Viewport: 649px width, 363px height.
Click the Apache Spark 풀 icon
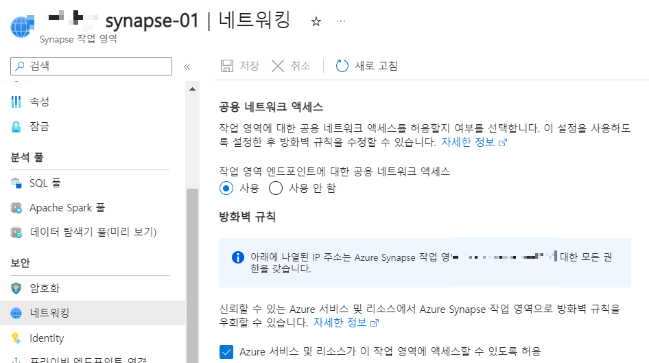click(16, 208)
